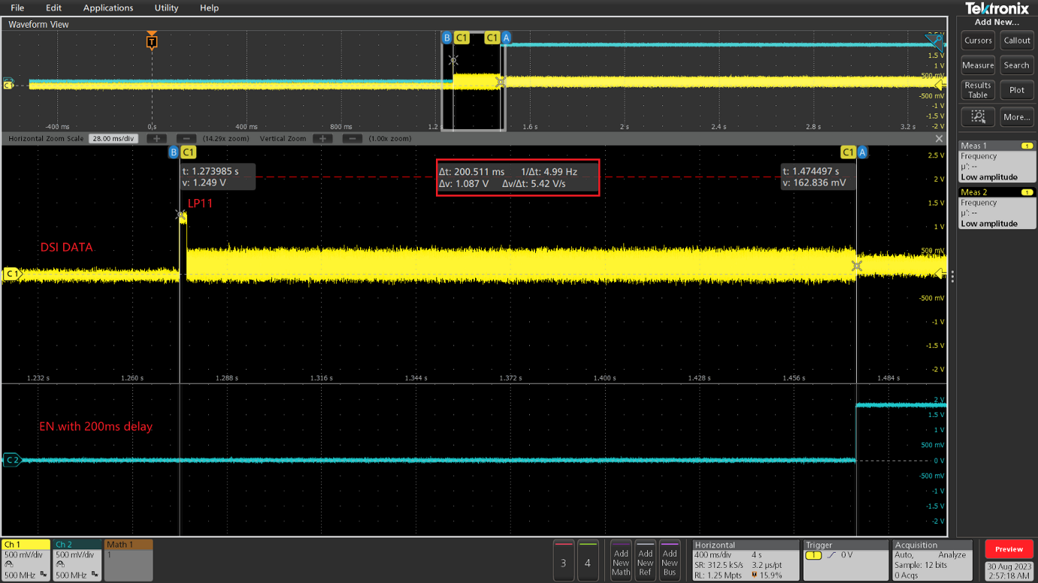
Task: Open the Ch 2 settings badge
Action: pyautogui.click(x=77, y=560)
